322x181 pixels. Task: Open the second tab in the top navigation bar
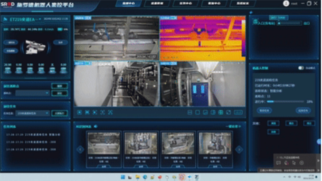157,3
